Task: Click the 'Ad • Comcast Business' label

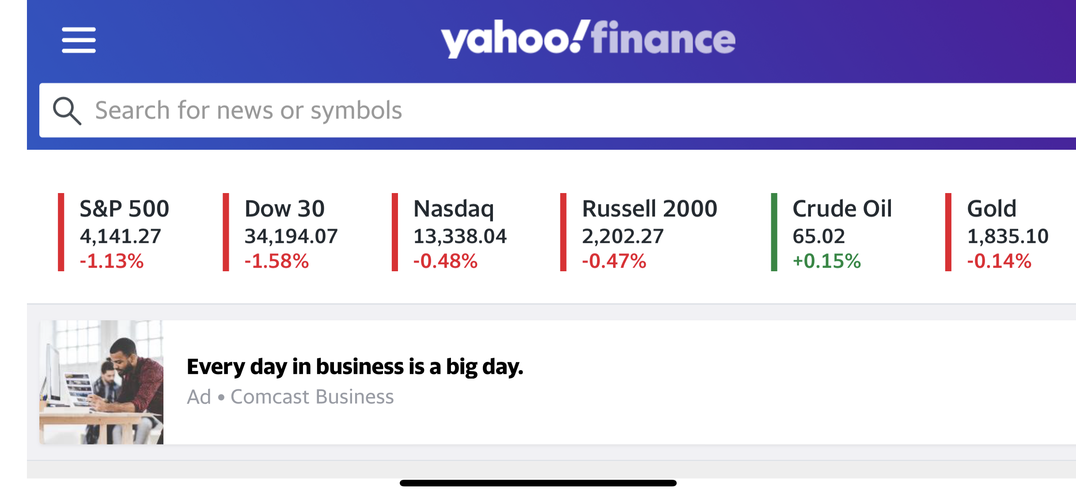Action: tap(290, 397)
